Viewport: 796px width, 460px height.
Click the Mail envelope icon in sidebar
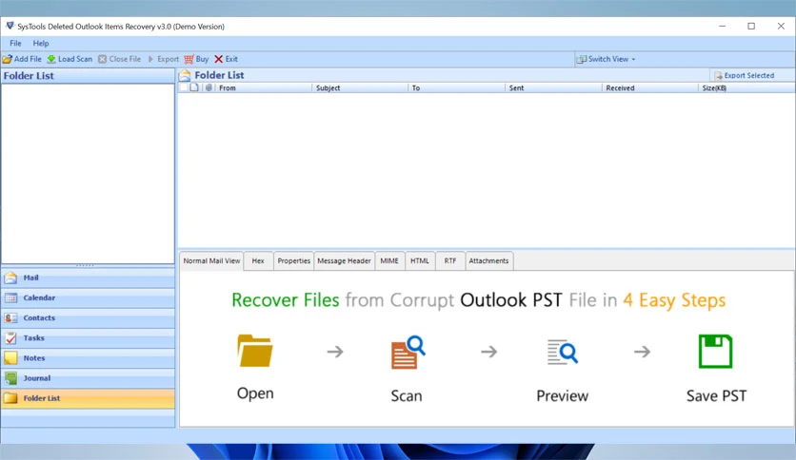(x=10, y=278)
